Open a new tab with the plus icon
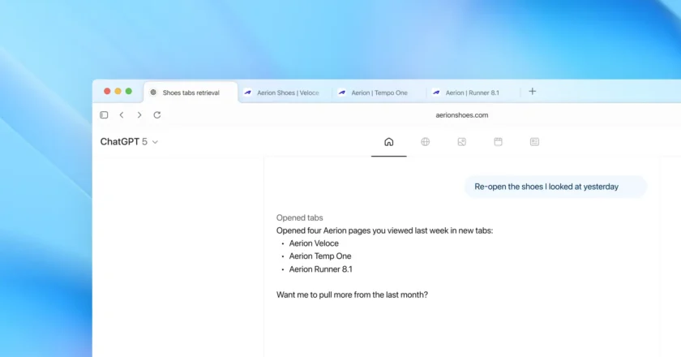 click(533, 92)
